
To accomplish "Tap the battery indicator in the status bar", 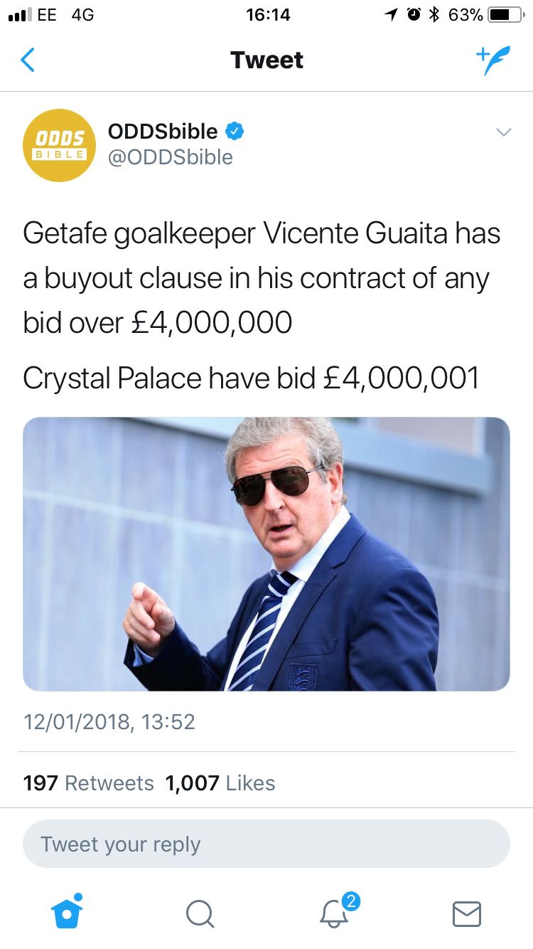I will click(x=506, y=15).
